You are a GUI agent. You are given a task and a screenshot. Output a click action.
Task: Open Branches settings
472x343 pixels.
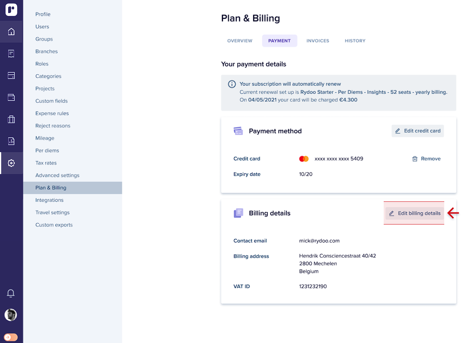pos(46,51)
